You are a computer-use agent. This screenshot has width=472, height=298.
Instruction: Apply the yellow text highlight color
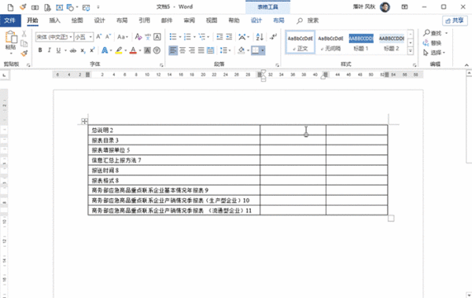[x=119, y=50]
